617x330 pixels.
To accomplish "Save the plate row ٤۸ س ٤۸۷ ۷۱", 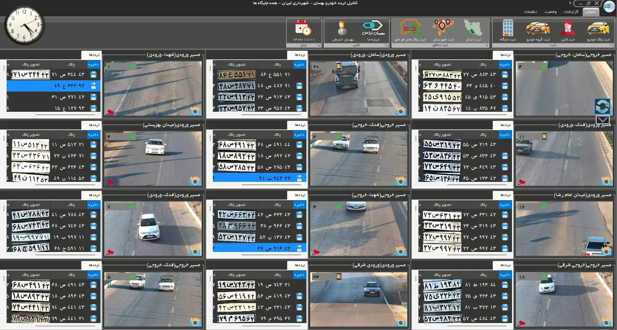I will point(299,86).
